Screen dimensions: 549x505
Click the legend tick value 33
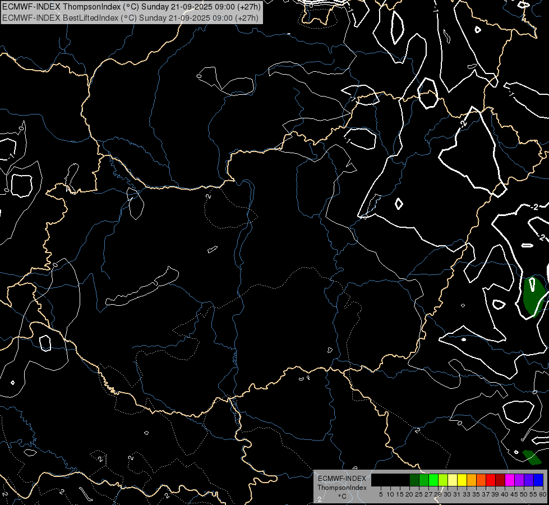[x=467, y=494]
